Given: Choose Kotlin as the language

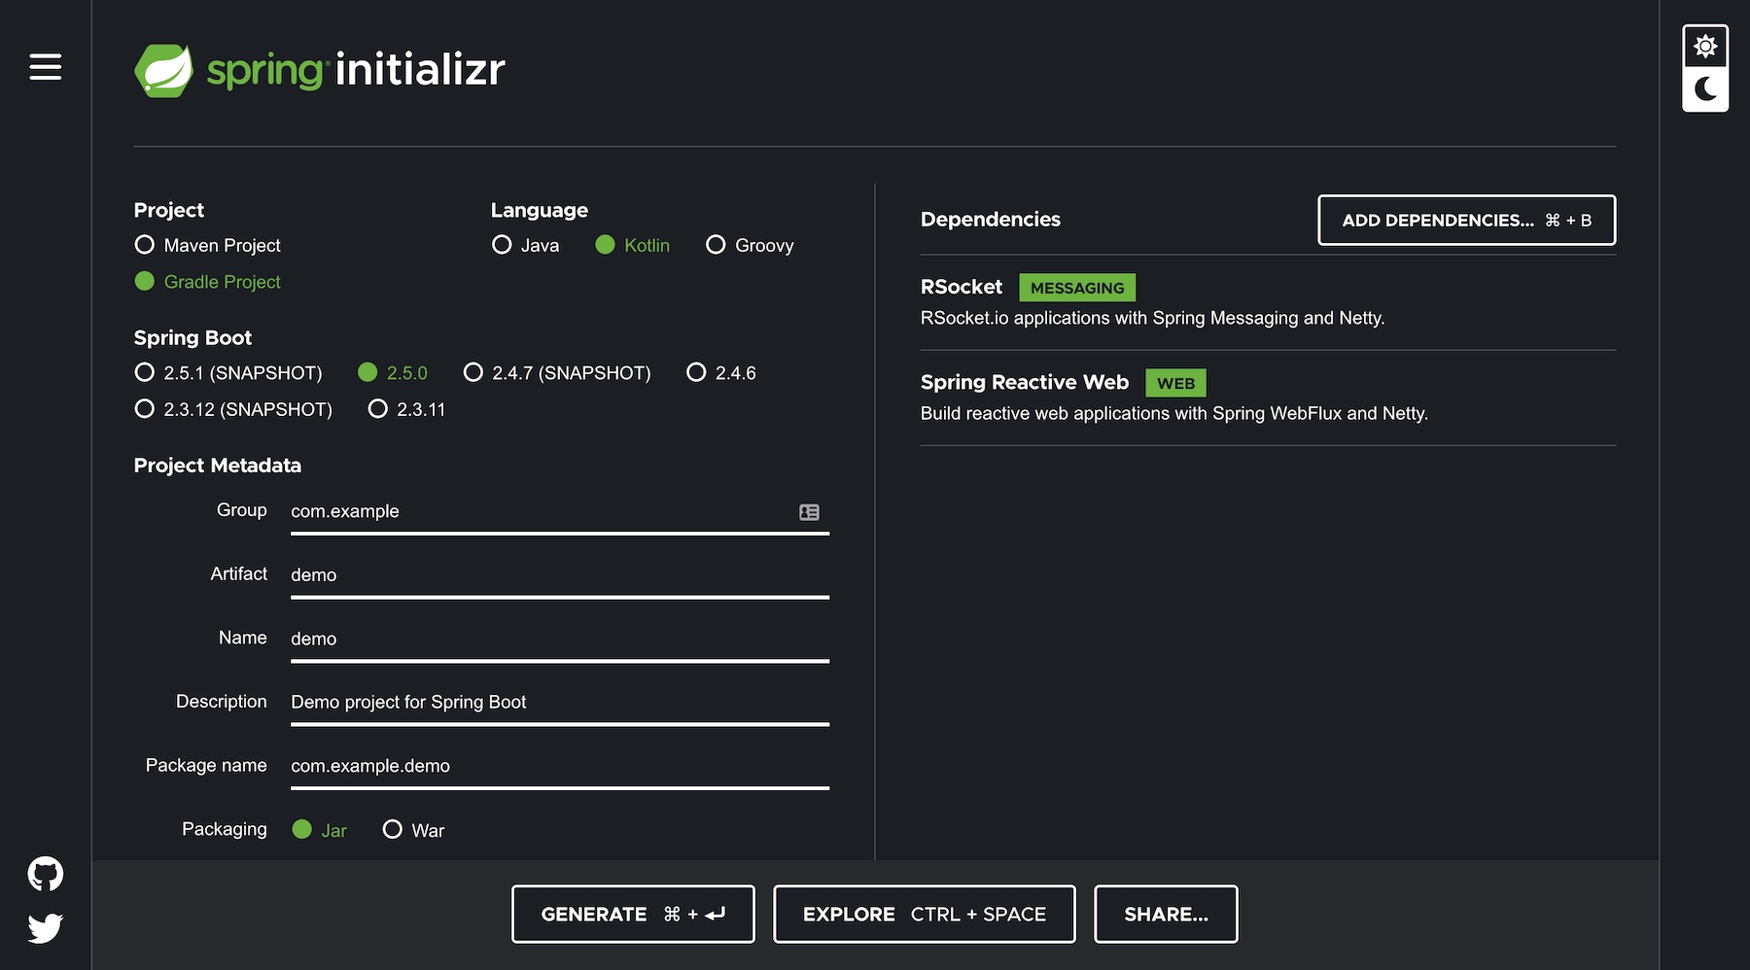Looking at the screenshot, I should [x=632, y=245].
